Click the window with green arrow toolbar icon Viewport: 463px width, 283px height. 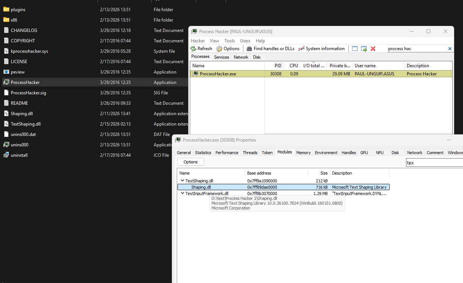tap(364, 49)
